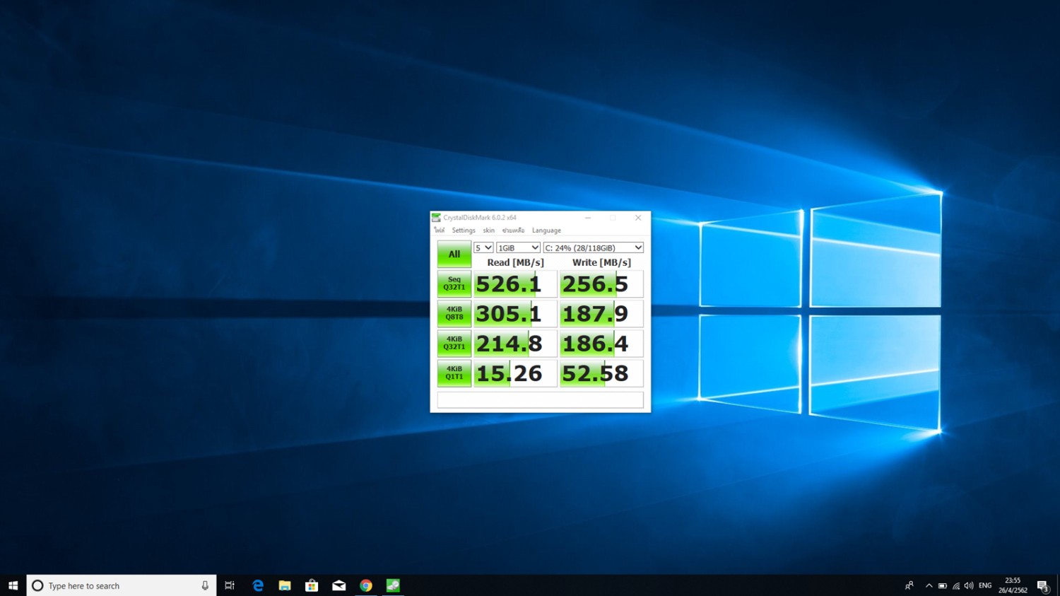
Task: Open Microsoft Store from the taskbar
Action: [312, 585]
